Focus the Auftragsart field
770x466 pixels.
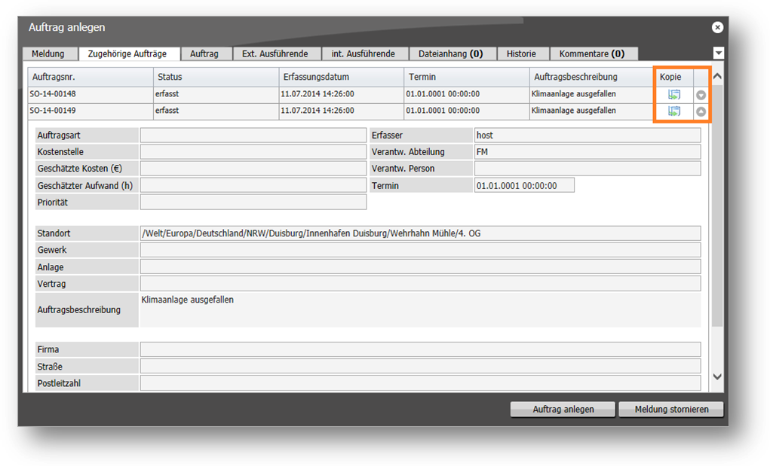[x=253, y=136]
